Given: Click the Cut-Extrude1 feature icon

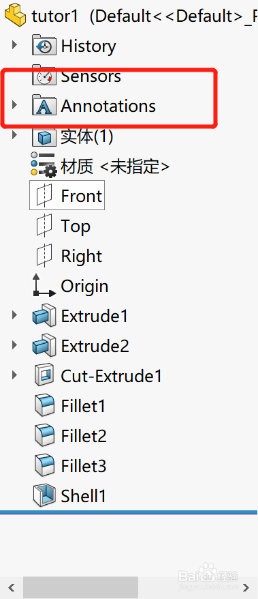Looking at the screenshot, I should point(44,376).
